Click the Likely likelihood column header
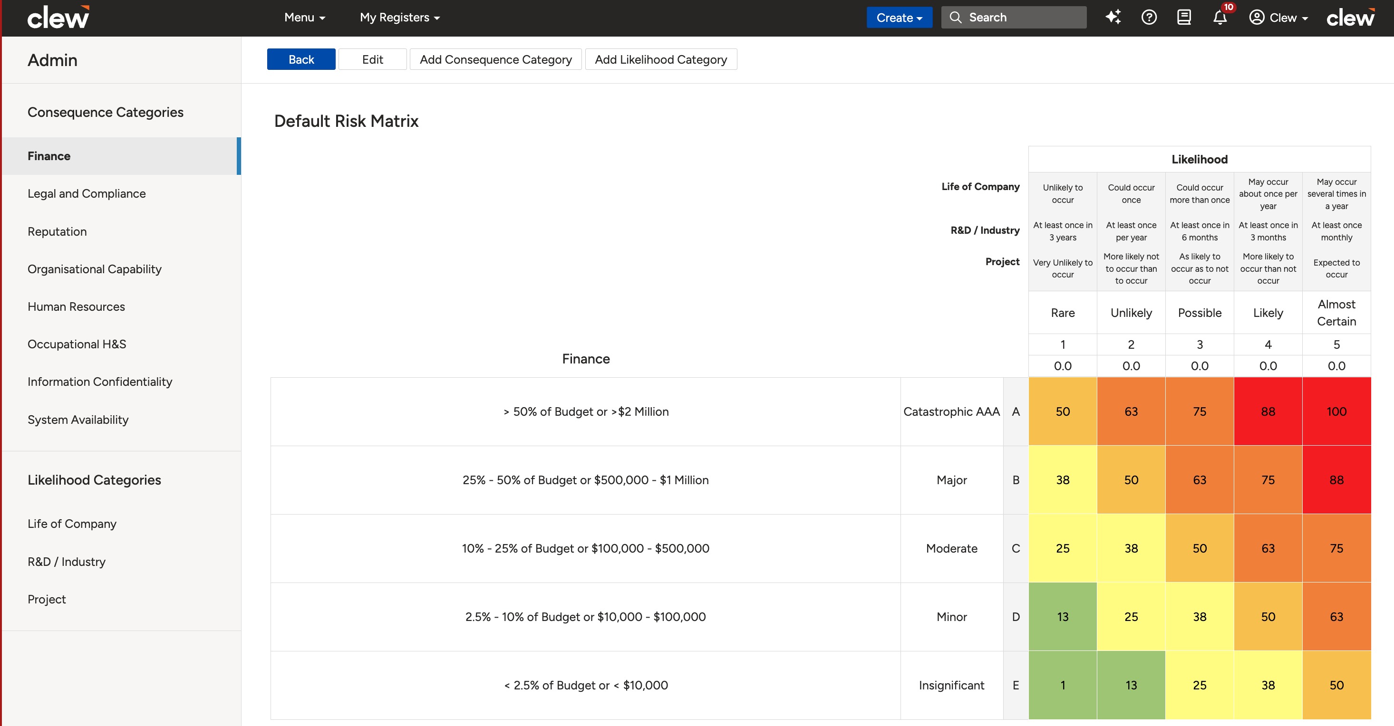The height and width of the screenshot is (726, 1394). (1268, 313)
